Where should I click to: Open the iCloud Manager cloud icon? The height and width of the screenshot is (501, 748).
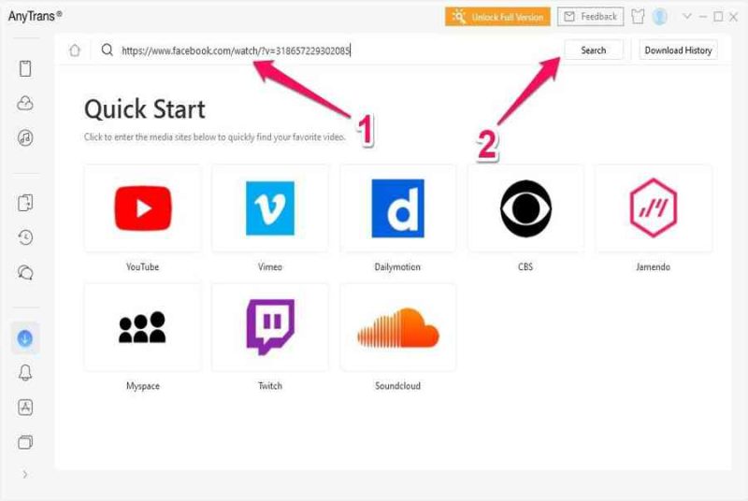click(x=25, y=103)
